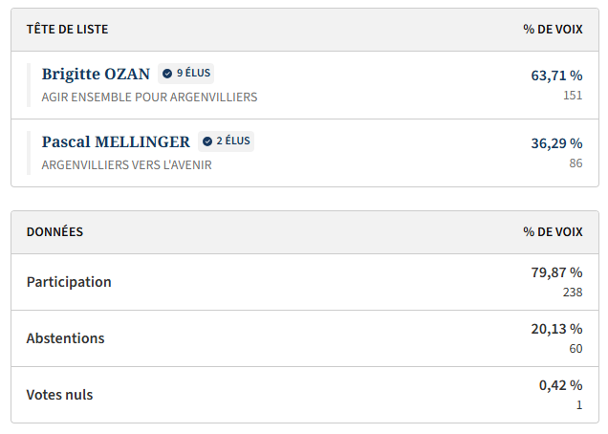The width and height of the screenshot is (608, 434).
Task: Click % DE VOIX header in DONNÉES table
Action: (x=553, y=231)
